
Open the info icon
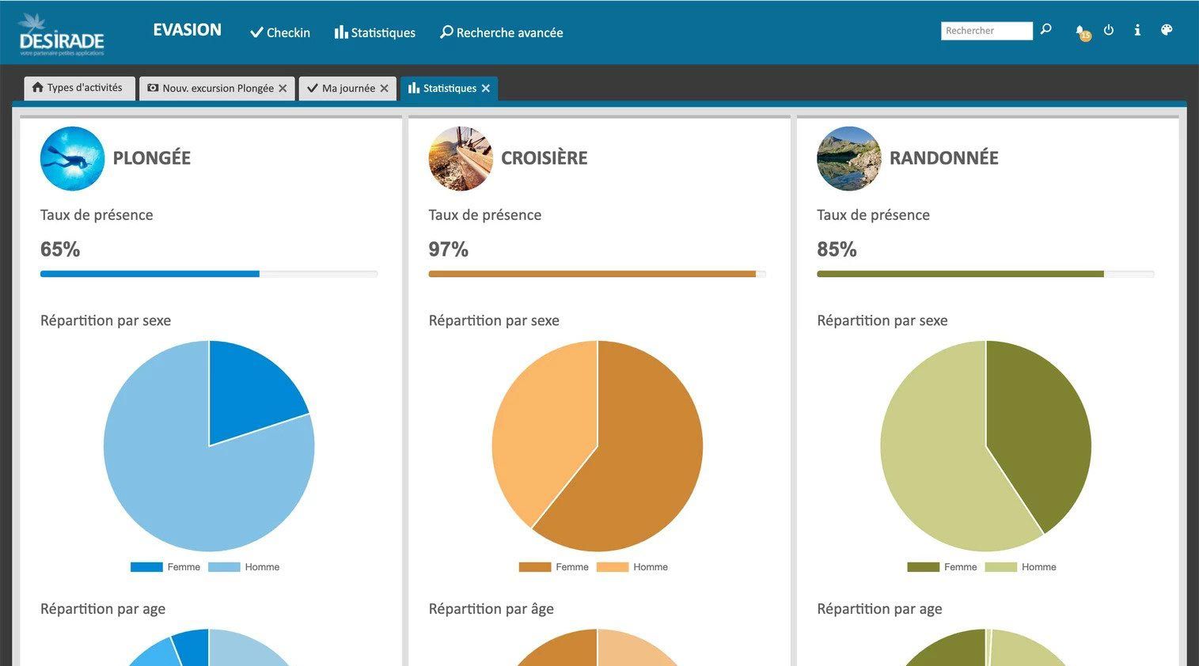(x=1137, y=30)
